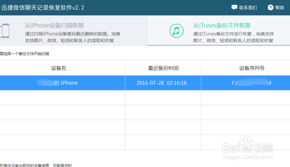Viewport: 290px width, 167px height.
Task: Click the question mark help icon
Action: (270, 8)
